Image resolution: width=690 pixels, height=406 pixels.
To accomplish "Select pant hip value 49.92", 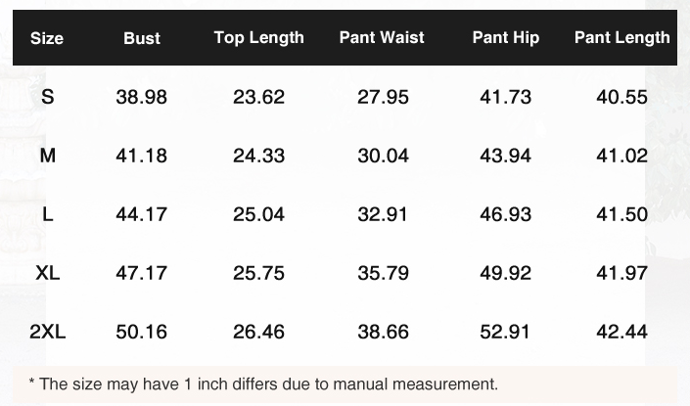I will (506, 273).
